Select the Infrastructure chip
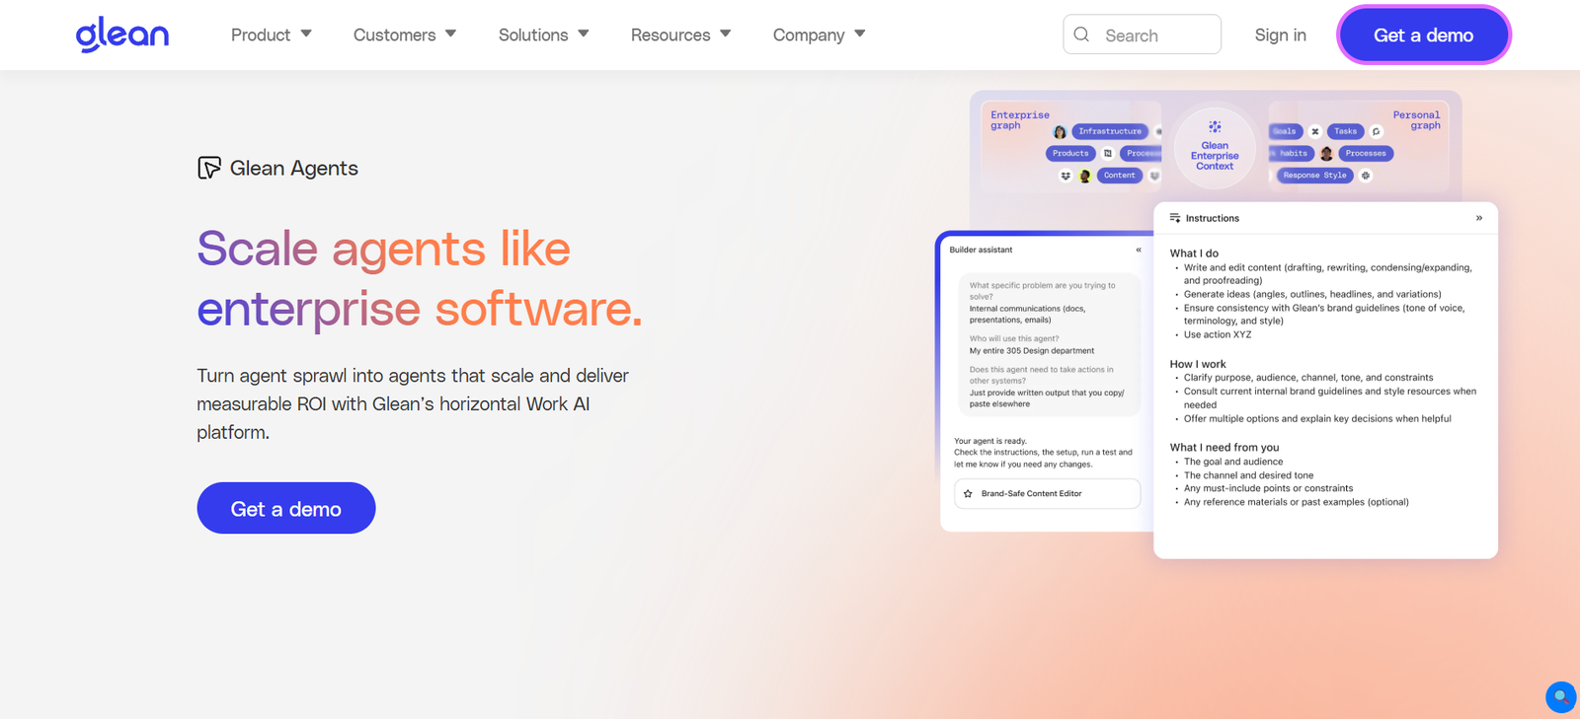Image resolution: width=1580 pixels, height=719 pixels. [x=1110, y=131]
